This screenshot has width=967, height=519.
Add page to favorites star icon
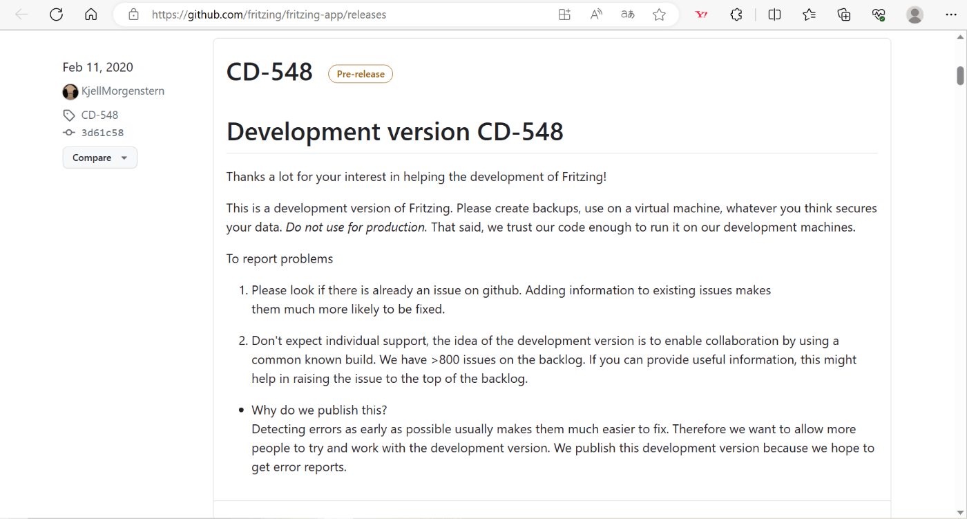coord(660,15)
